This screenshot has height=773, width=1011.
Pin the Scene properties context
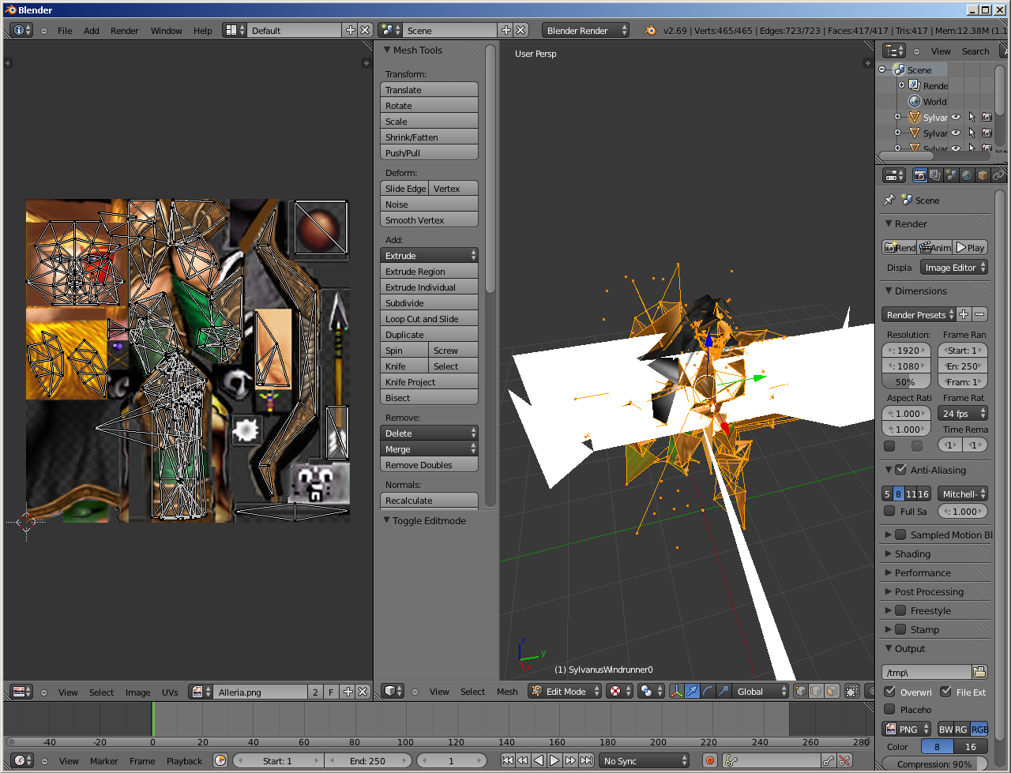point(889,200)
